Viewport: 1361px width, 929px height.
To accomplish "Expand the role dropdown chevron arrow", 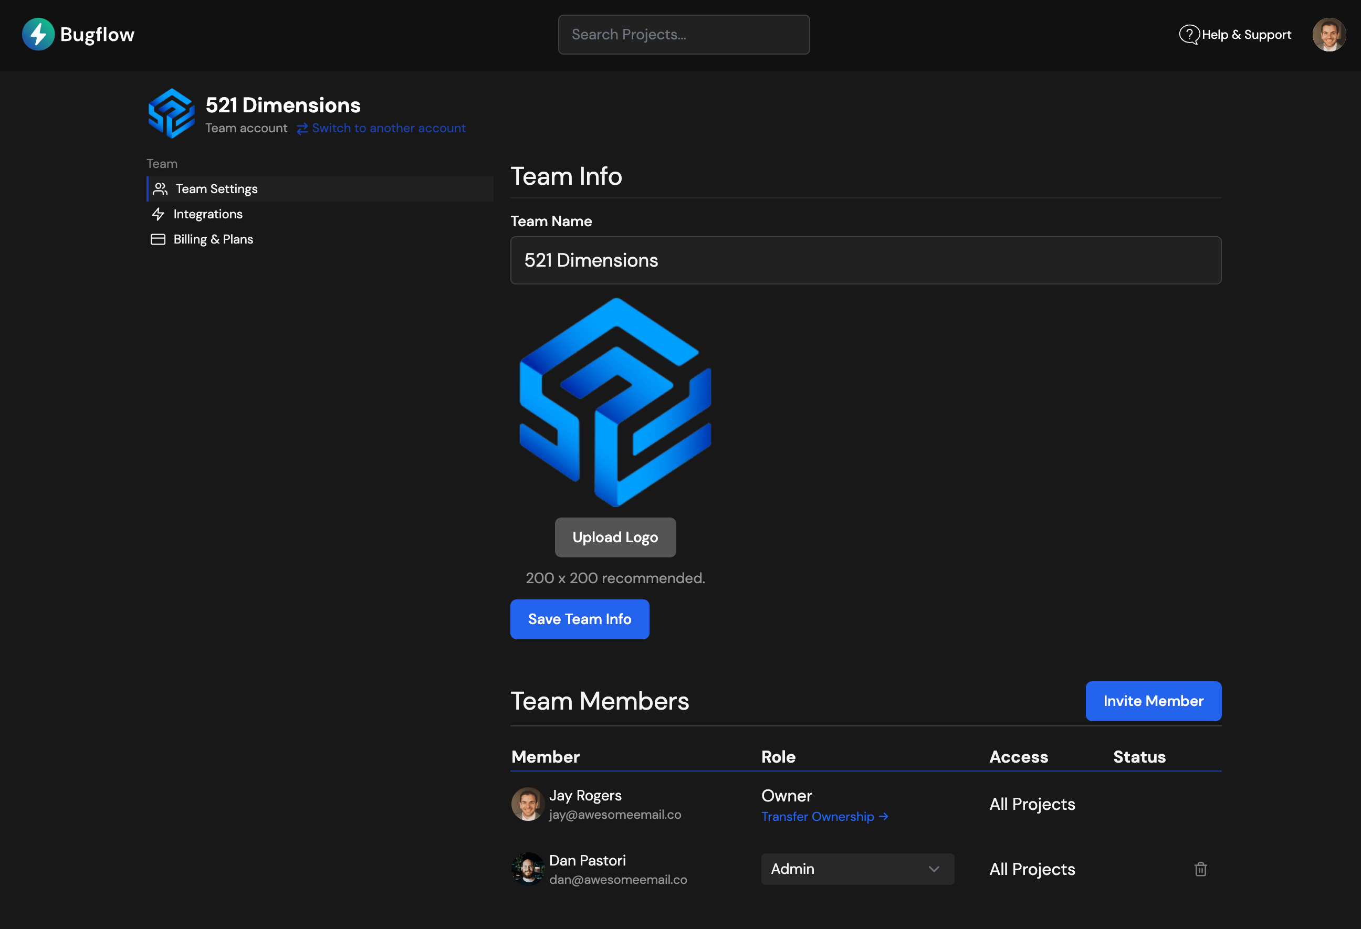I will point(934,869).
